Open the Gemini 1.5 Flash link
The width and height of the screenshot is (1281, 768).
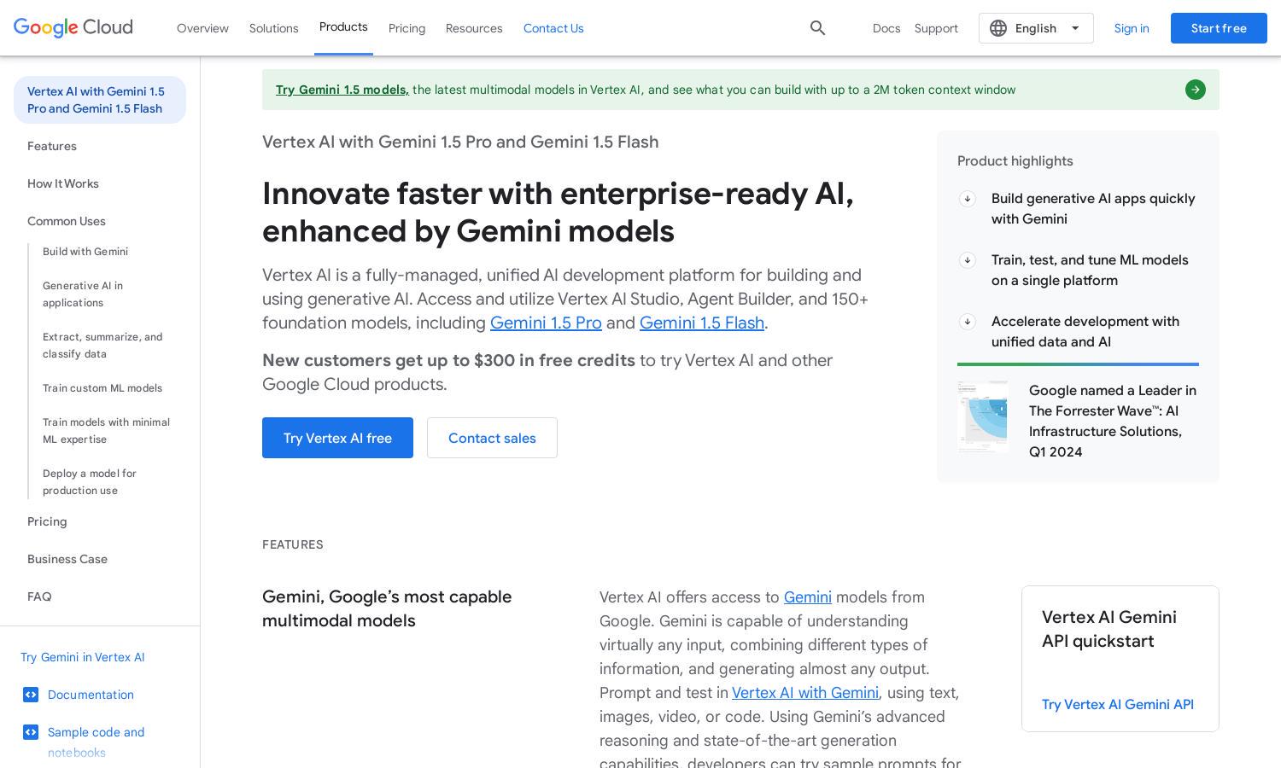tap(702, 323)
